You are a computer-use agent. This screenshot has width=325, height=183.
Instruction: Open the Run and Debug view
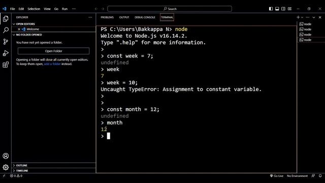tap(6, 53)
